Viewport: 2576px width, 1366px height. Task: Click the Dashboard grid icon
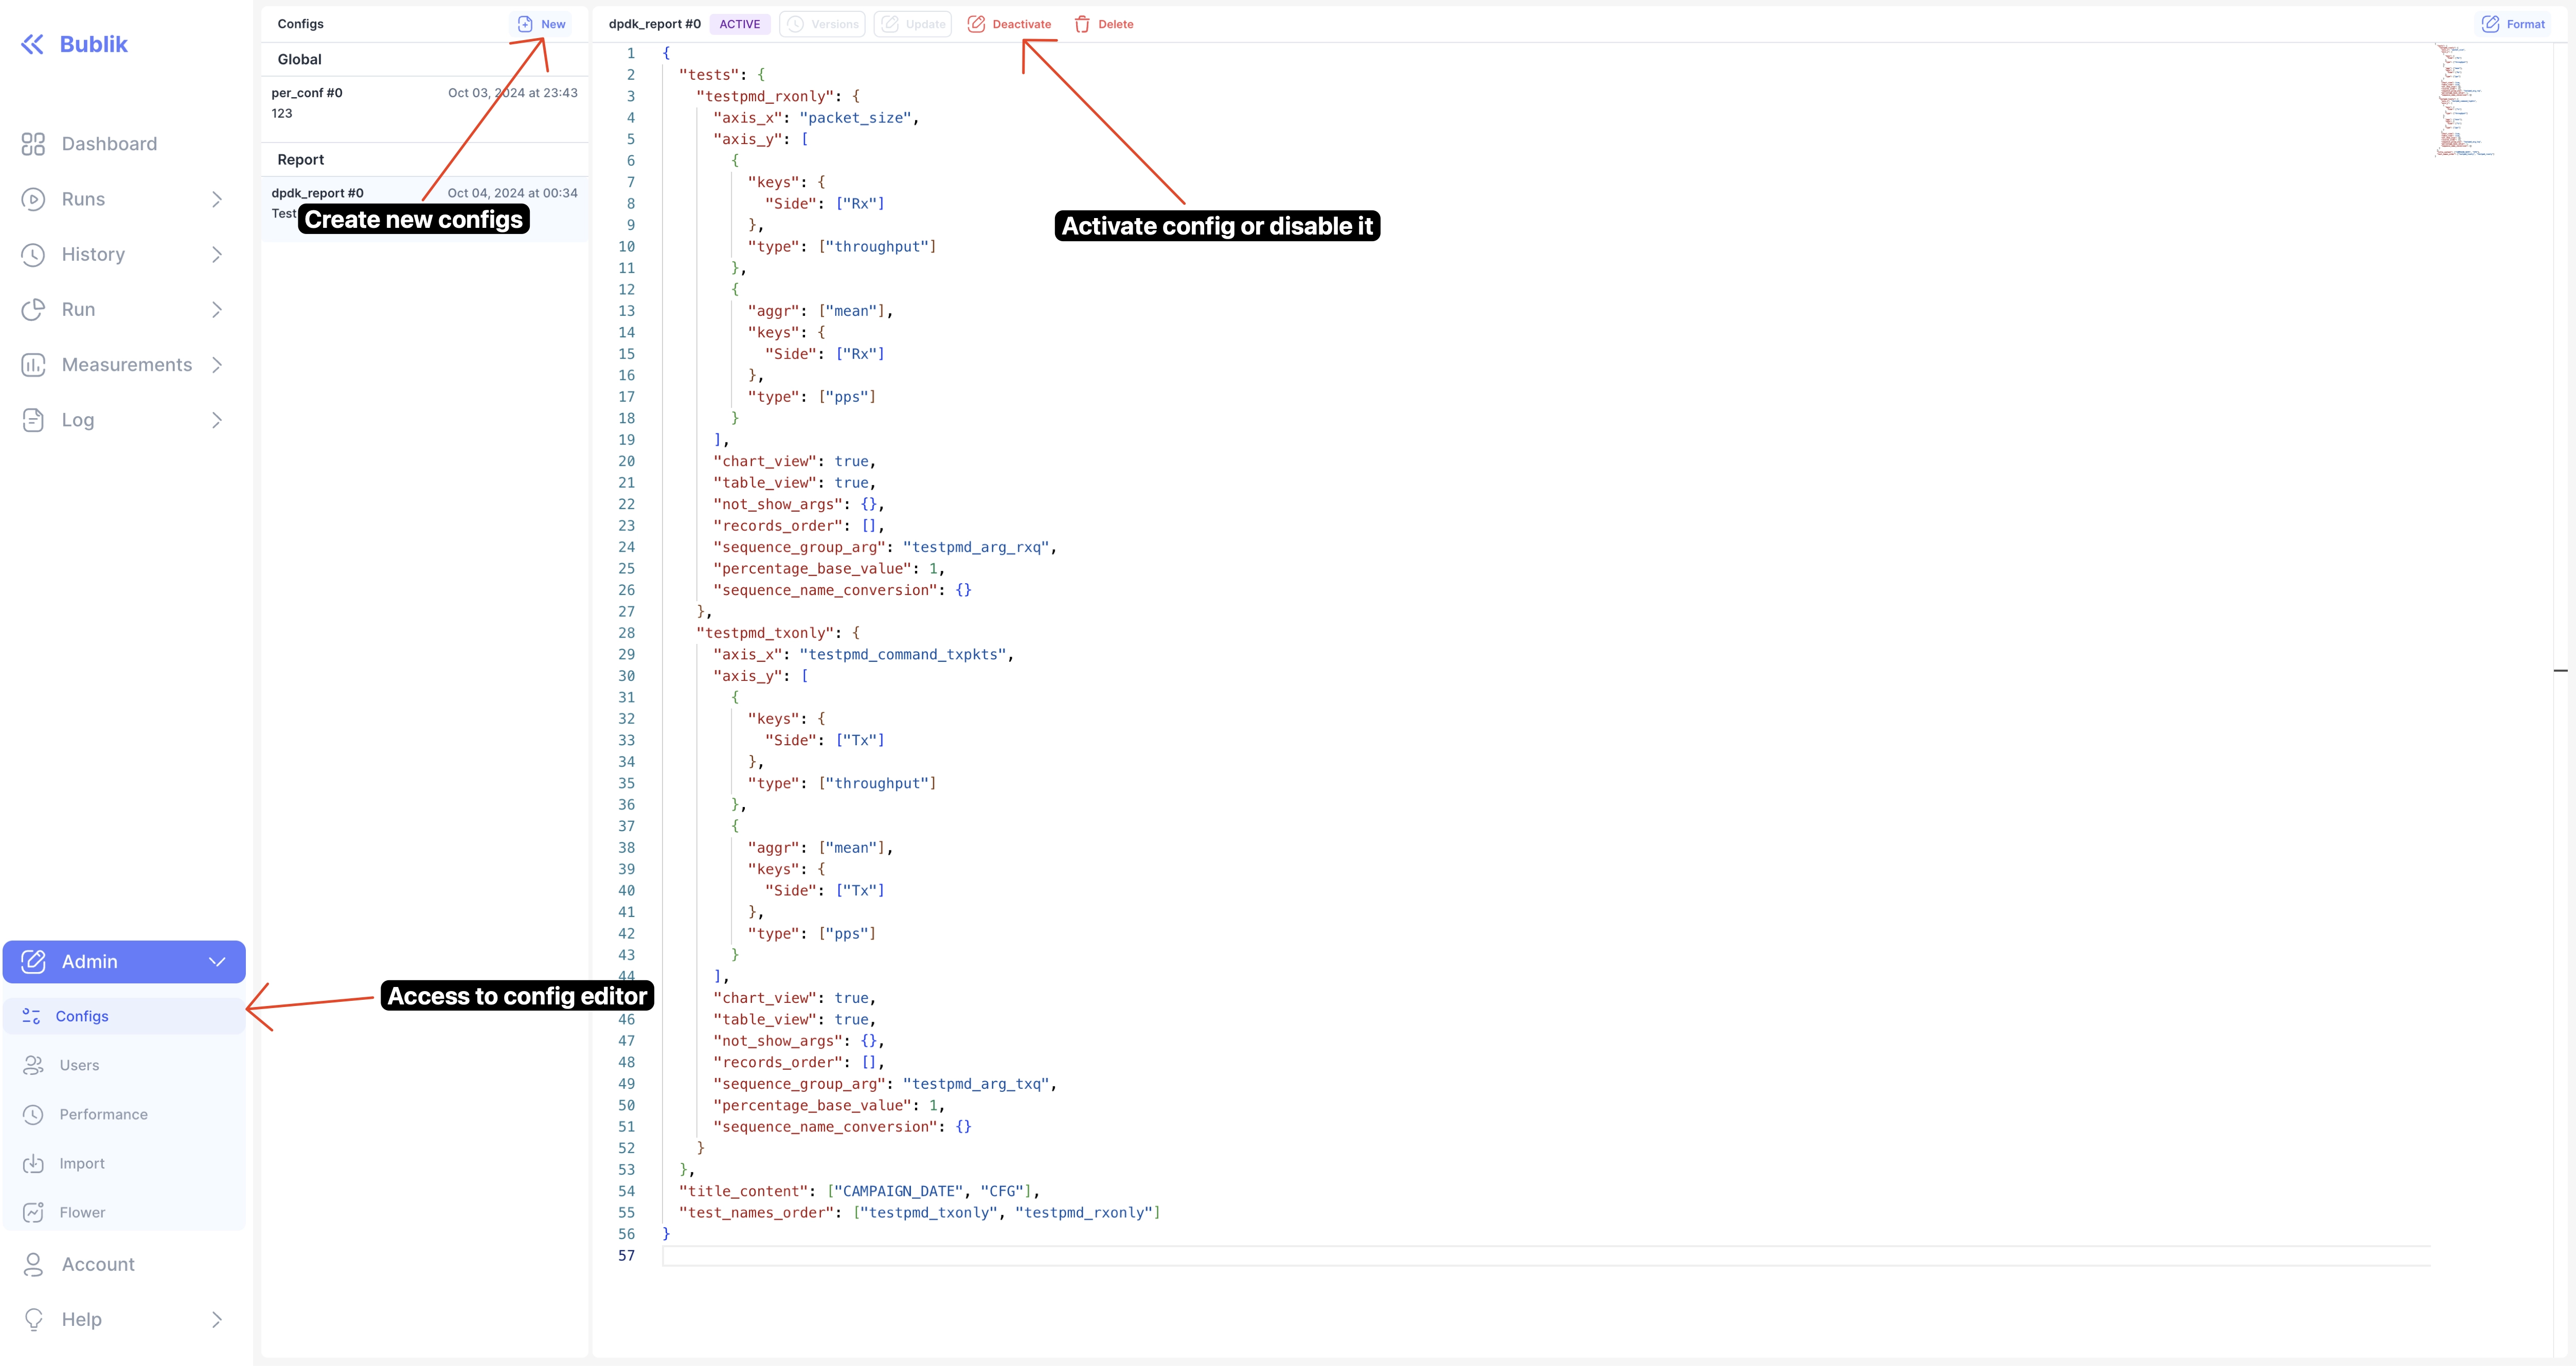[x=33, y=144]
